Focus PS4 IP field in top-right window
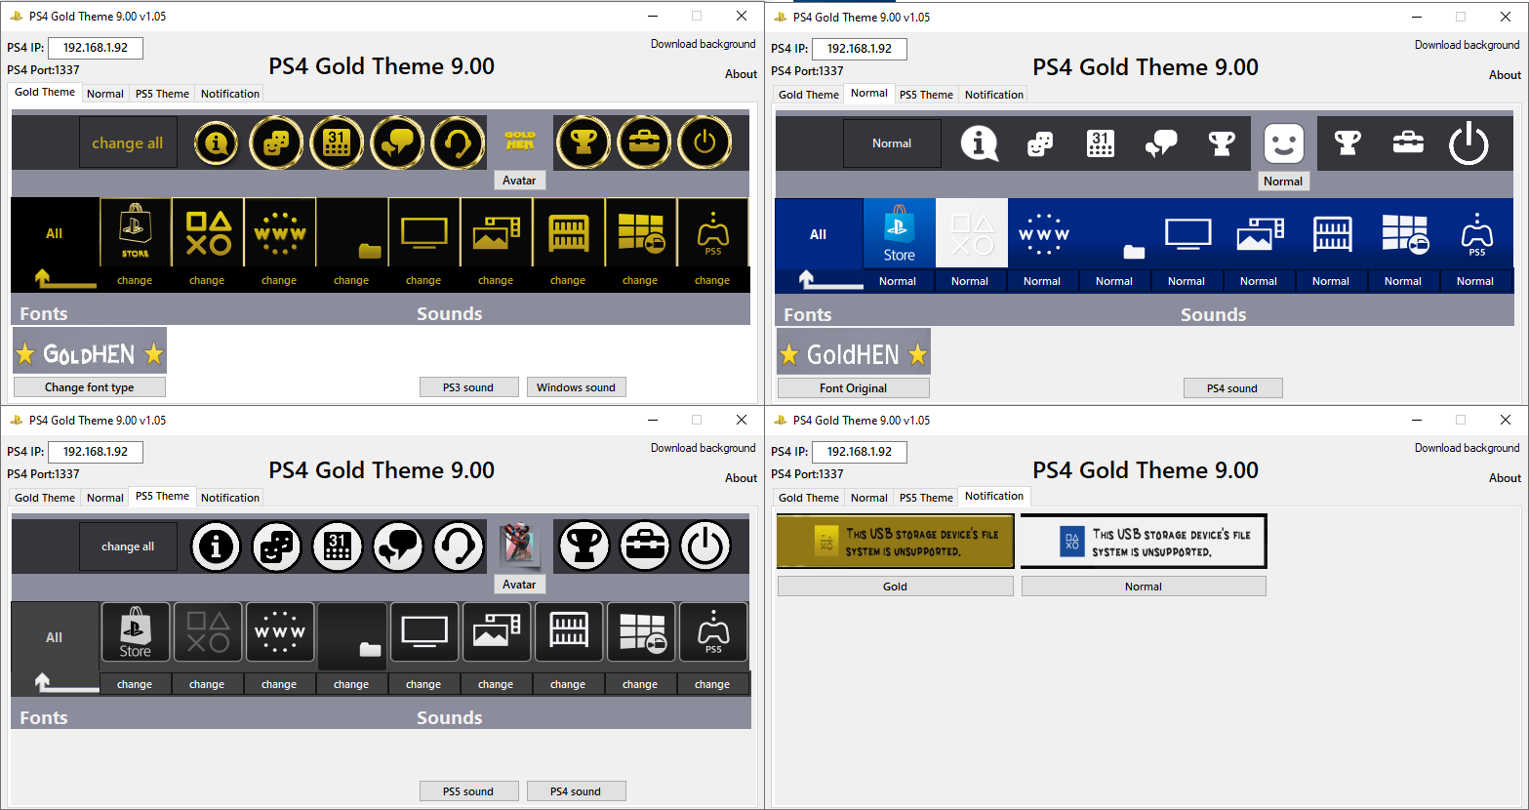Image resolution: width=1529 pixels, height=810 pixels. click(x=860, y=49)
